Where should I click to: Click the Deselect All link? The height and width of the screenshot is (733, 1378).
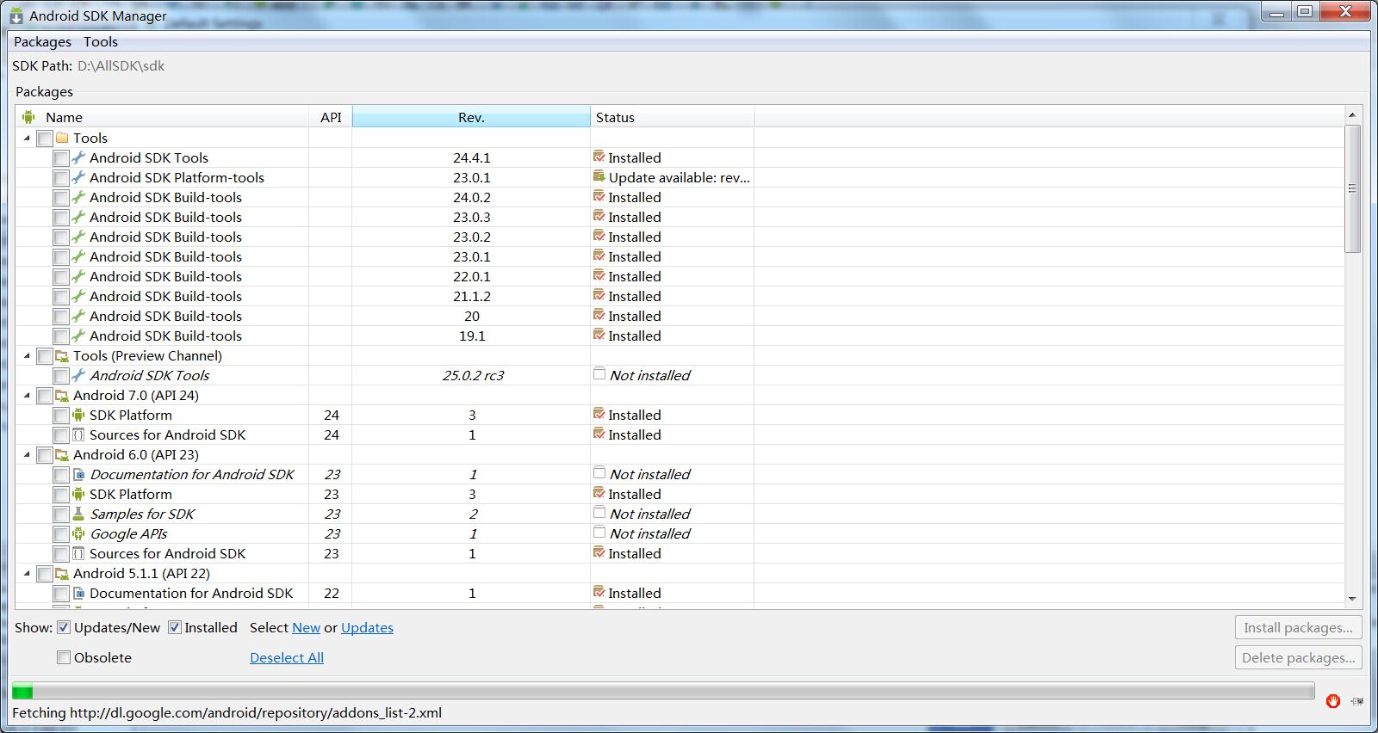coord(287,657)
